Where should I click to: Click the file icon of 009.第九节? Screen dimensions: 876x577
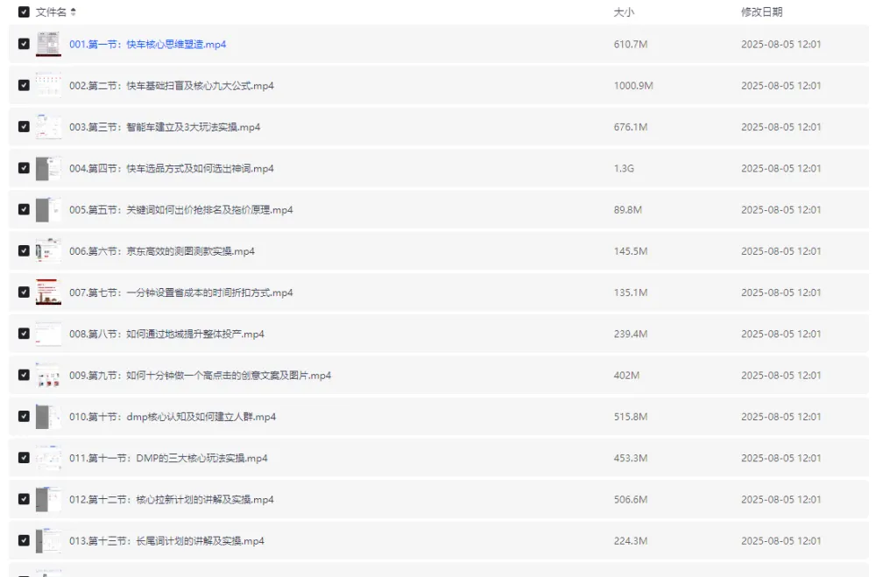(48, 376)
